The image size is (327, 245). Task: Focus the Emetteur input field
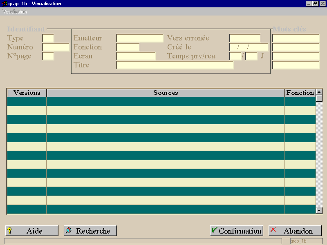click(140, 38)
